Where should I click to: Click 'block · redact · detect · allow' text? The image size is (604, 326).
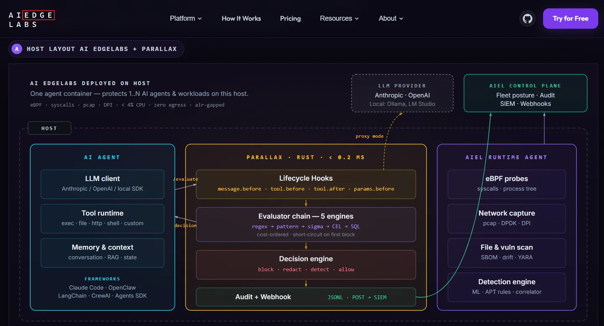click(x=306, y=269)
